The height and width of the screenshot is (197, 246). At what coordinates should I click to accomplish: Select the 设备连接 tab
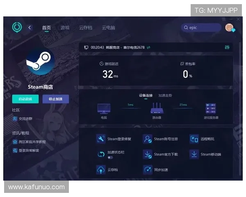146,96
